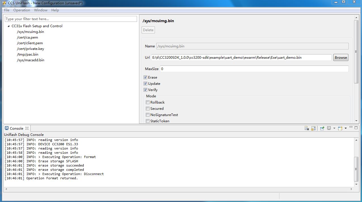This screenshot has height=202, width=362.
Task: Click the filter text field
Action: point(71,19)
